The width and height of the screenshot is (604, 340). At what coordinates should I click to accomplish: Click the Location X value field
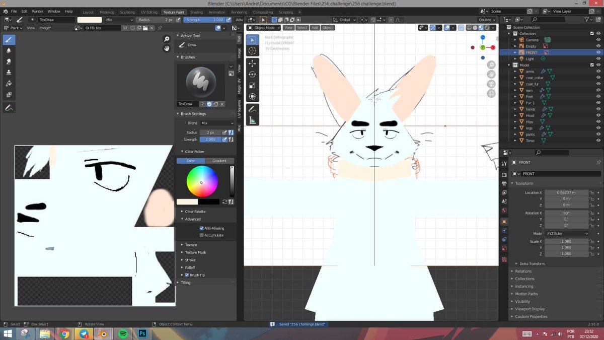pyautogui.click(x=567, y=192)
